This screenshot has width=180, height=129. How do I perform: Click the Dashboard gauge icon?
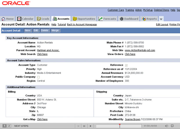[122, 19]
